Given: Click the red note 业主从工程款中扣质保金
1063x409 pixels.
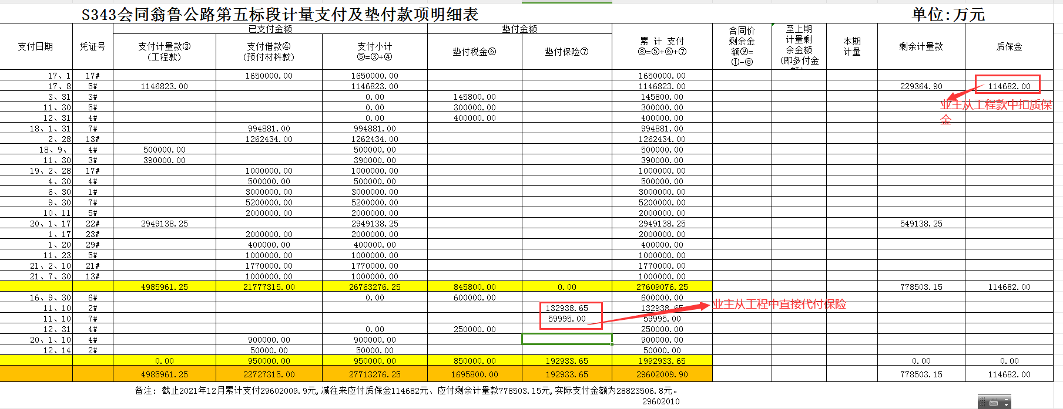Looking at the screenshot, I should click(x=995, y=106).
